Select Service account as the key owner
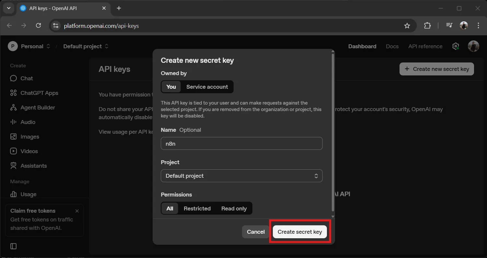487x258 pixels. pos(207,87)
